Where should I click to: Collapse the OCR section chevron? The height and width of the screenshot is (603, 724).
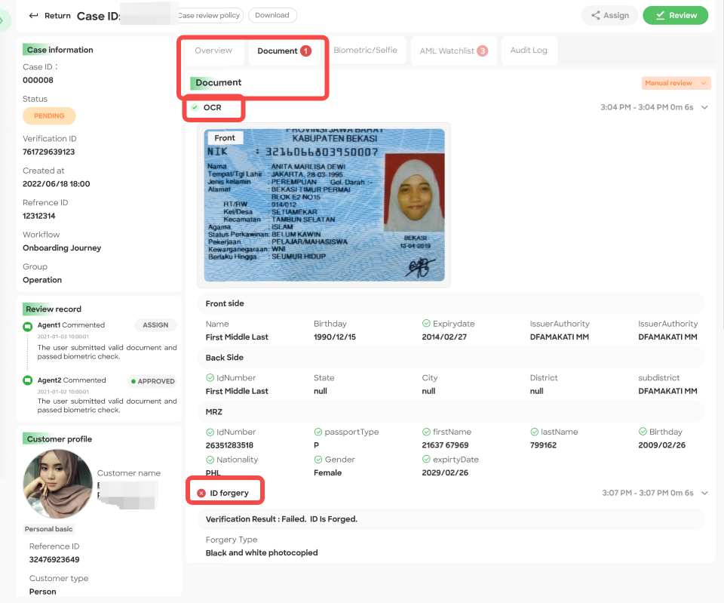[704, 107]
